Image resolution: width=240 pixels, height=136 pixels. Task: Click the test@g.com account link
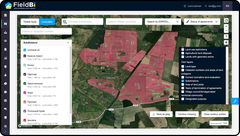pyautogui.click(x=215, y=6)
